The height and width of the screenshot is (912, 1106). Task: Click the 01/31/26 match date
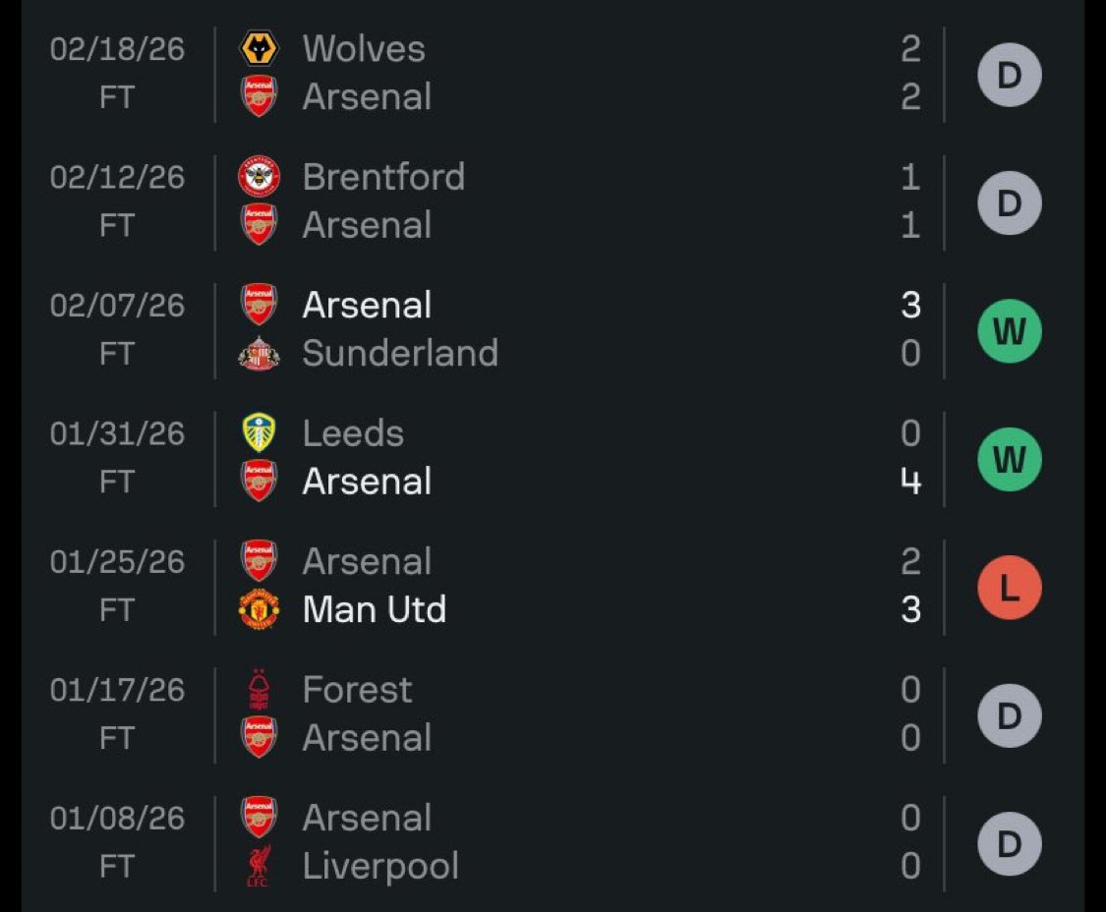[117, 433]
